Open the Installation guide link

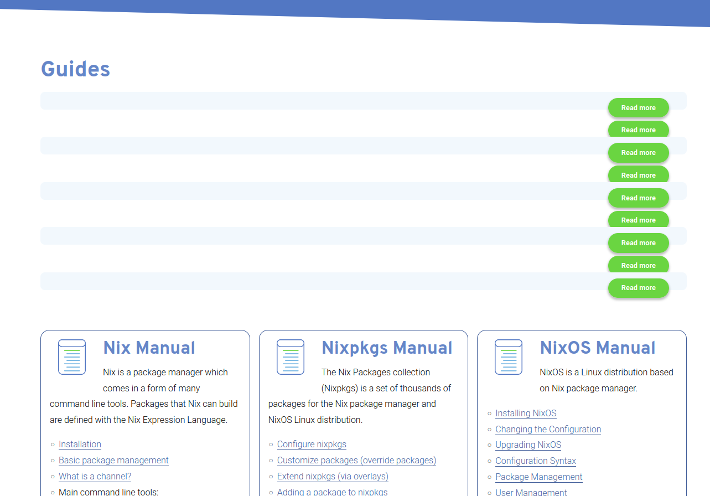[80, 444]
